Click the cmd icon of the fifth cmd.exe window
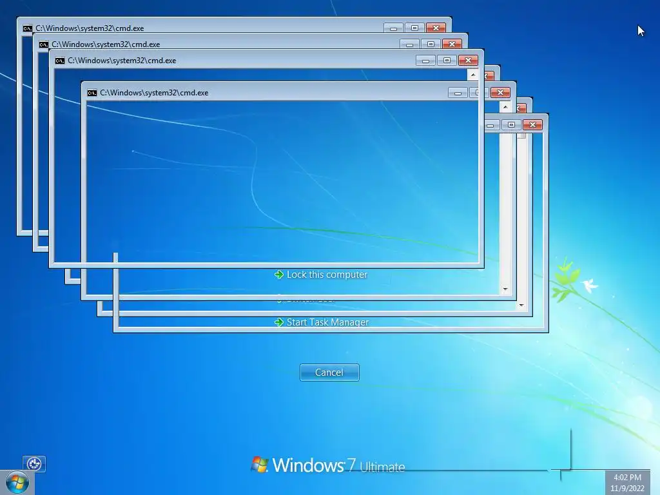The width and height of the screenshot is (660, 495). click(92, 93)
